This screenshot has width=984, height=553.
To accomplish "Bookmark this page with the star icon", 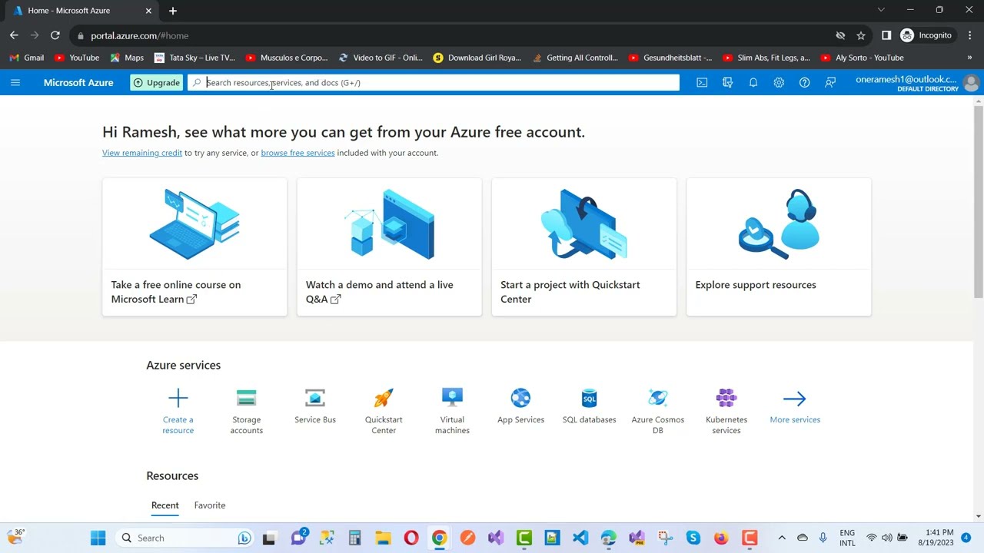I will click(x=861, y=35).
